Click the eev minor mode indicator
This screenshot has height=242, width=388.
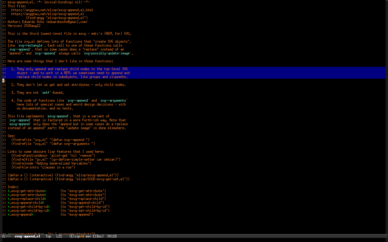click(88, 236)
